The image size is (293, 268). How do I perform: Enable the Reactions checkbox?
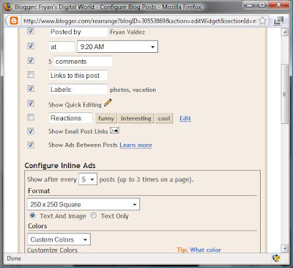(x=31, y=117)
